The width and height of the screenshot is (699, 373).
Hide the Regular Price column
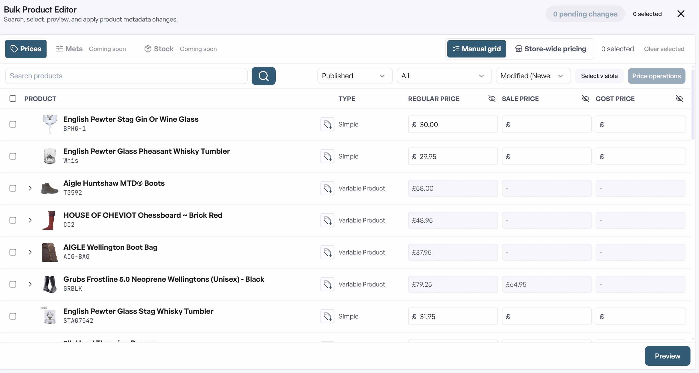click(492, 98)
